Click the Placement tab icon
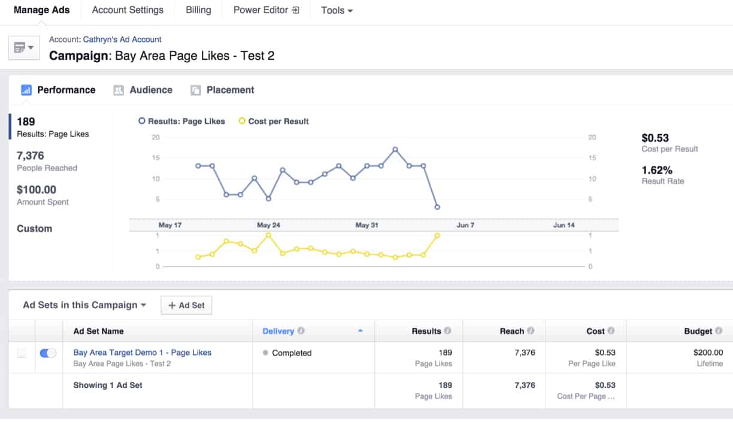The width and height of the screenshot is (733, 431). (x=196, y=90)
